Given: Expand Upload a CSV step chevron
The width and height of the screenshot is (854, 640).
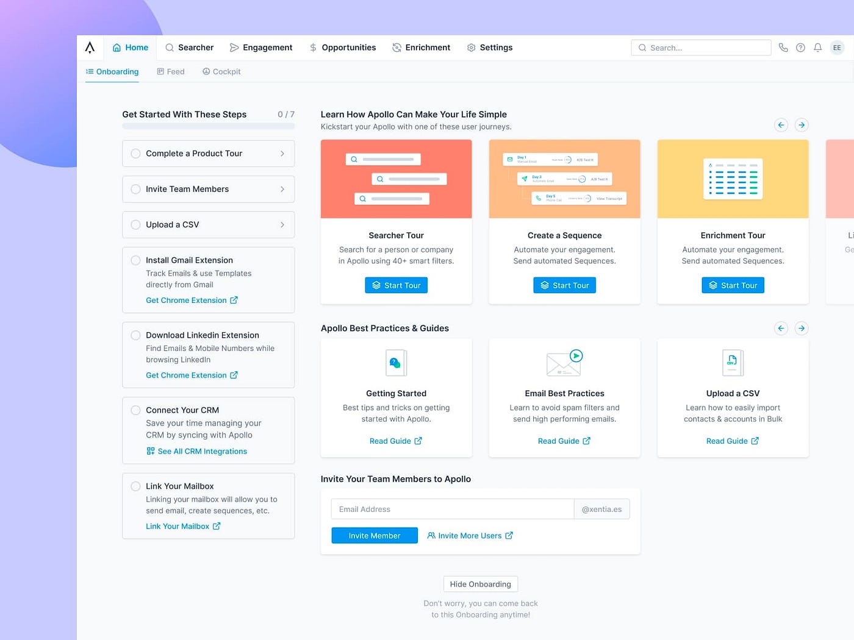Looking at the screenshot, I should coord(282,225).
